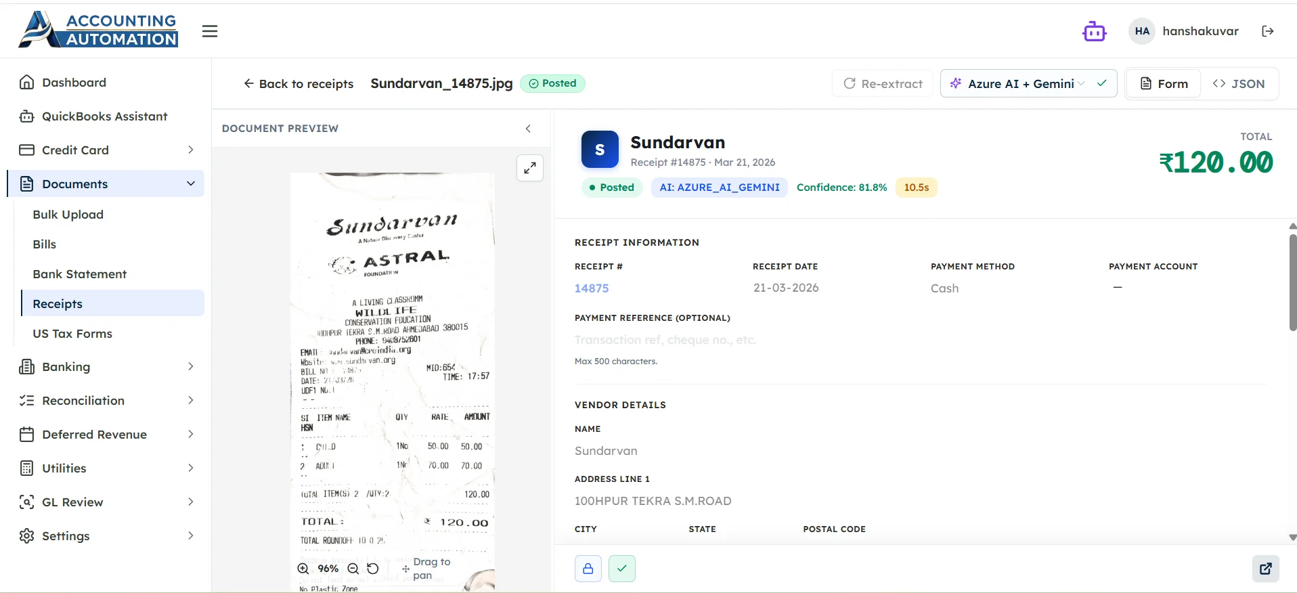Click the hanshakuvar username

1200,31
